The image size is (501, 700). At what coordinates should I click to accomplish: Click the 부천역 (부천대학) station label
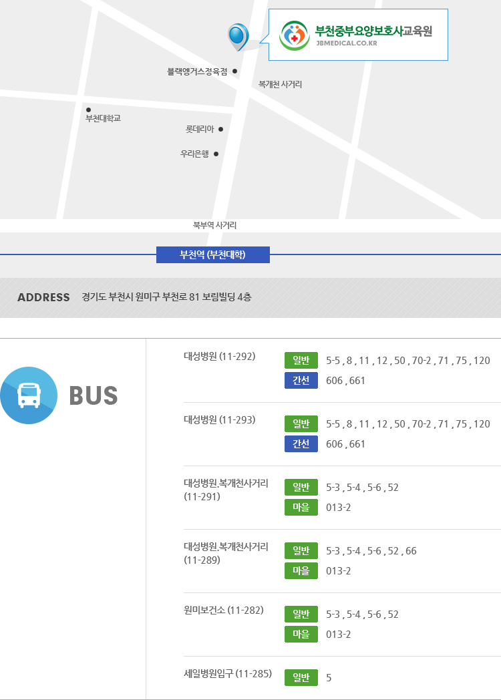[x=212, y=254]
